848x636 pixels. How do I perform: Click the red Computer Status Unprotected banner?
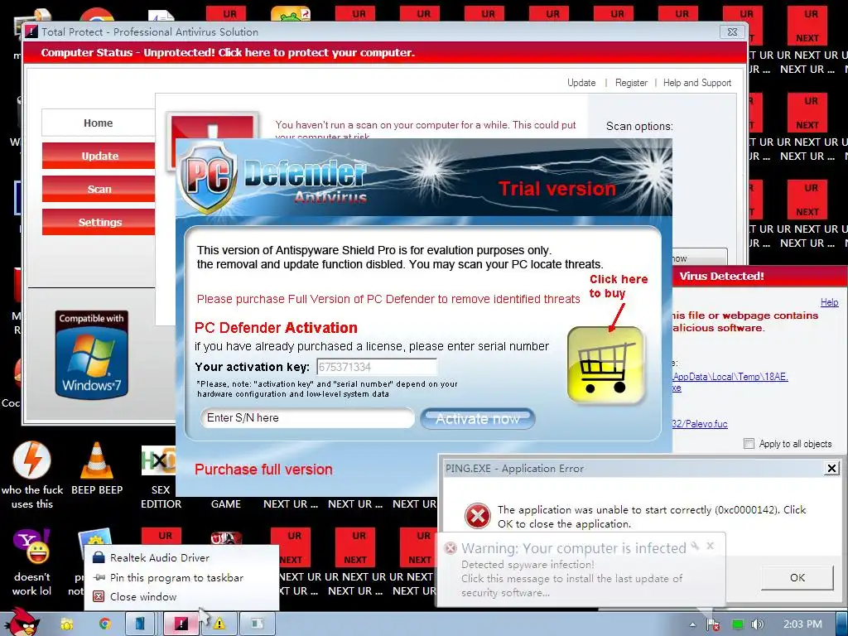pyautogui.click(x=384, y=52)
